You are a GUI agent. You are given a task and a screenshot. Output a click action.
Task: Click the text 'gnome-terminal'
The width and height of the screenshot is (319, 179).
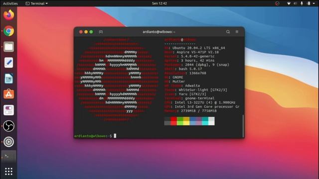point(199,98)
